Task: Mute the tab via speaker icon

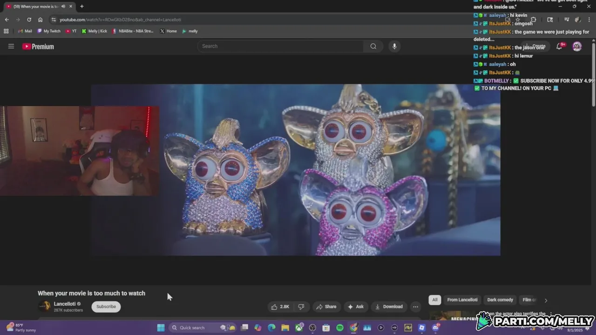Action: 63,7
